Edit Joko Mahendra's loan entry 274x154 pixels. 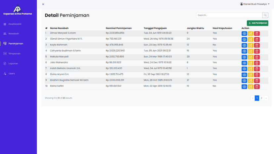251,63
